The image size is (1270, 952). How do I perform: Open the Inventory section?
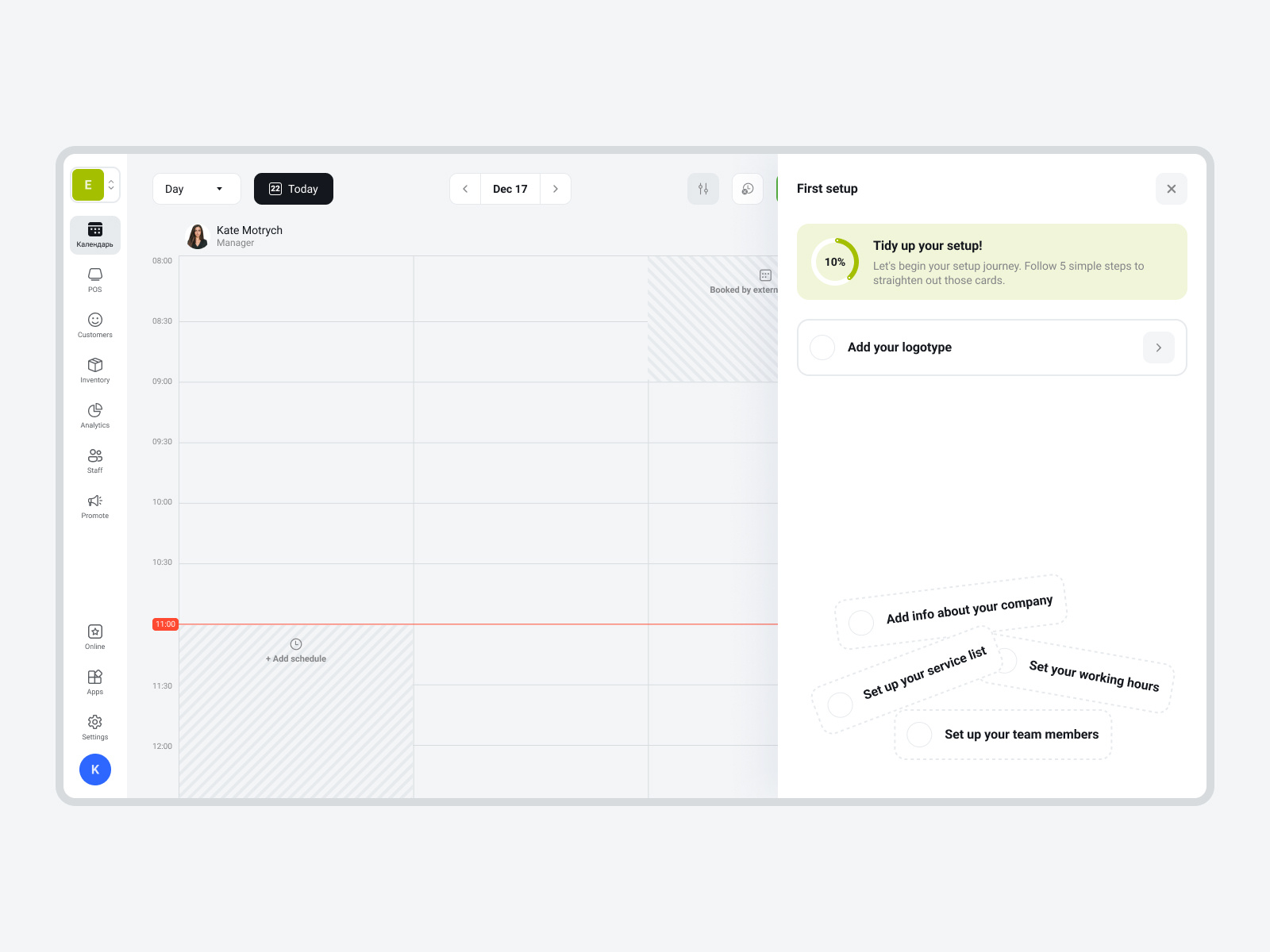(x=94, y=370)
